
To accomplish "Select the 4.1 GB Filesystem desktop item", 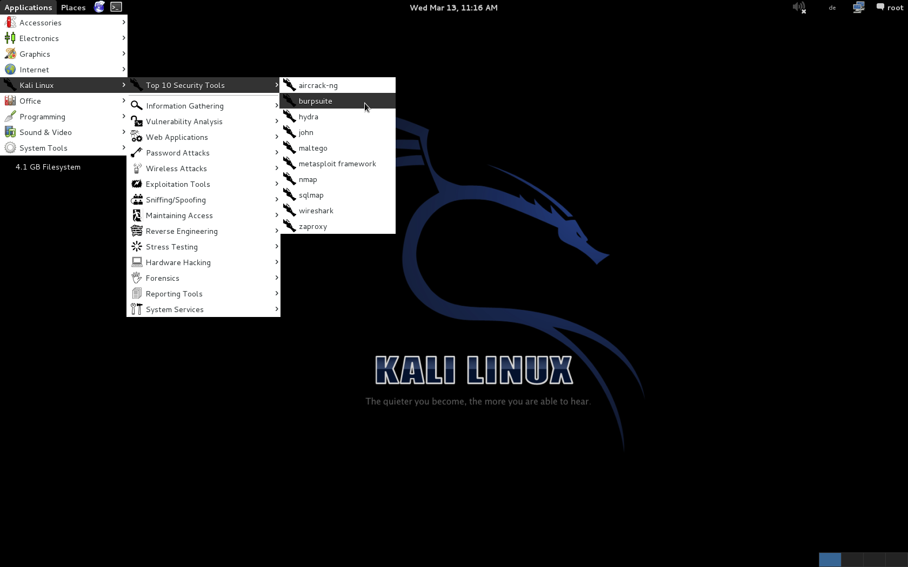I will (x=48, y=167).
